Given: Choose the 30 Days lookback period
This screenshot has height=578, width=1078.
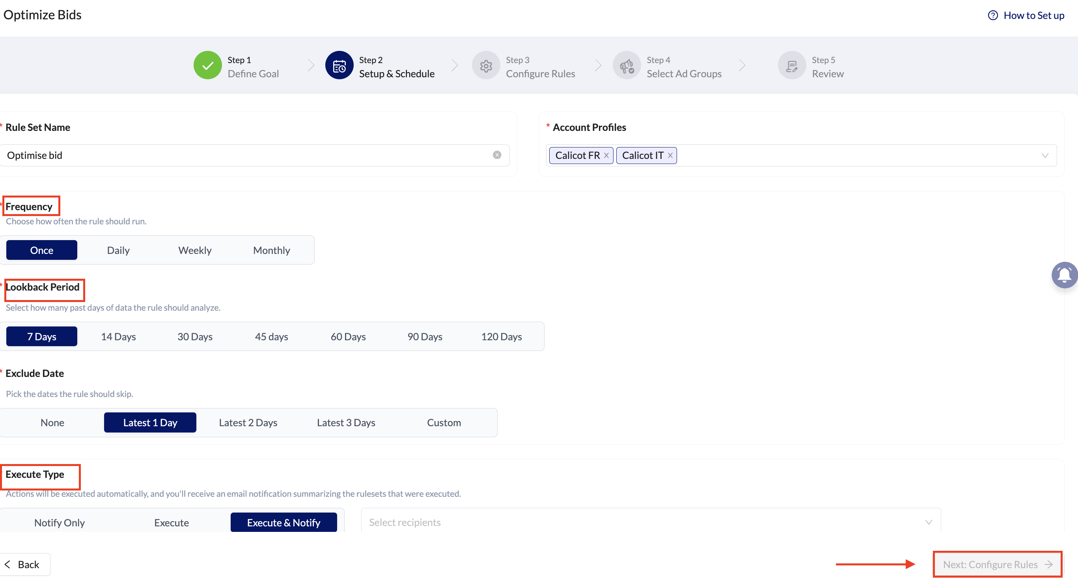Looking at the screenshot, I should 195,336.
